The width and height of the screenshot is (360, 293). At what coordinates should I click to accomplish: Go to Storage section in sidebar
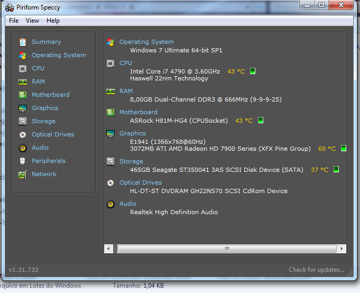(43, 121)
